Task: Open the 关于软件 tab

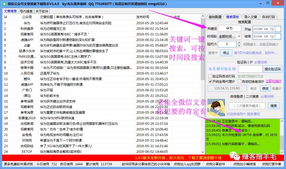Action: coord(42,11)
